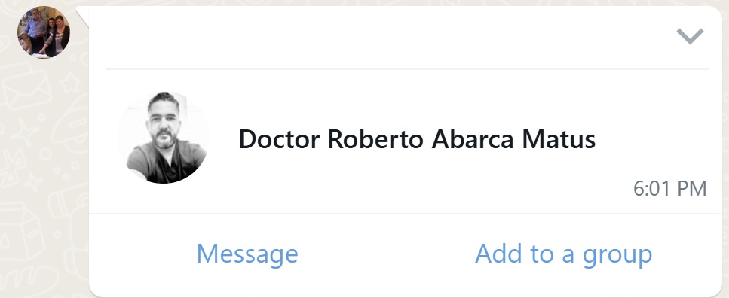Open Doctor Roberto's black-and-white profile photo
This screenshot has height=298, width=729.
[164, 138]
